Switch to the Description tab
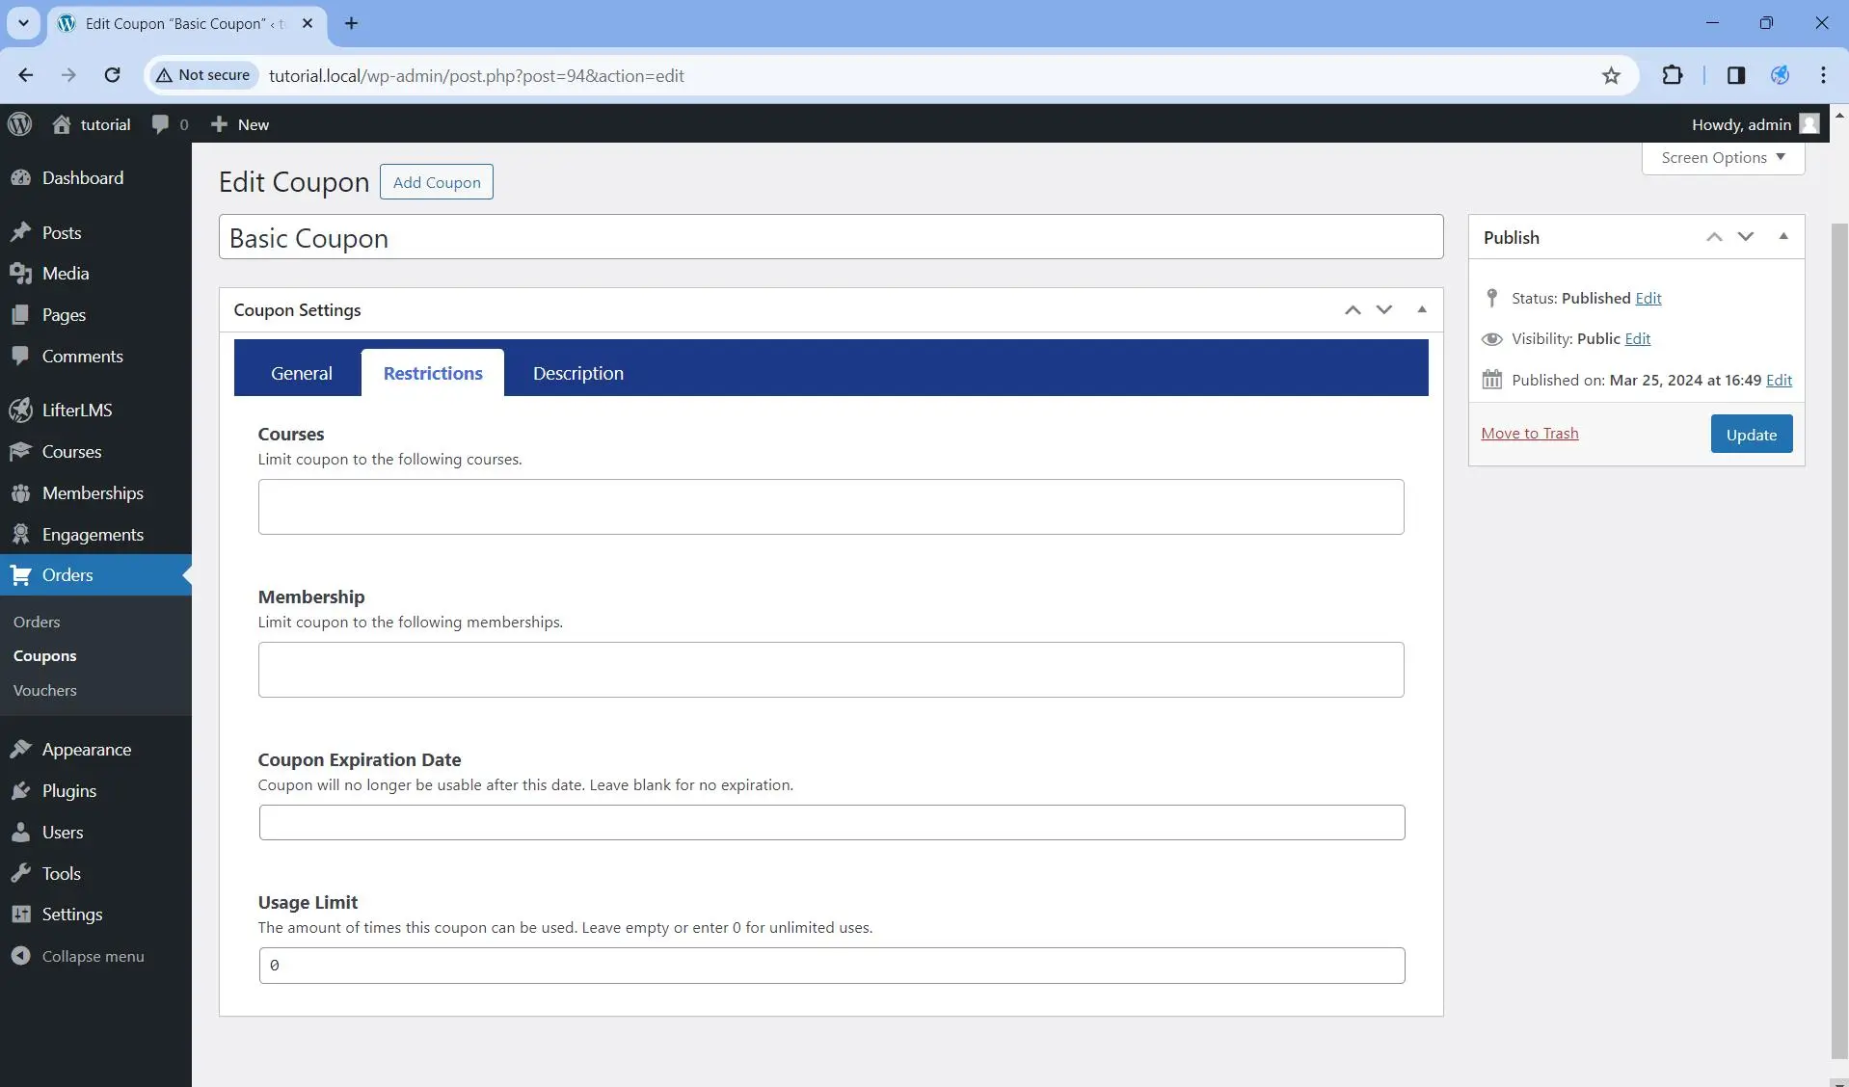The image size is (1849, 1087). tap(578, 373)
